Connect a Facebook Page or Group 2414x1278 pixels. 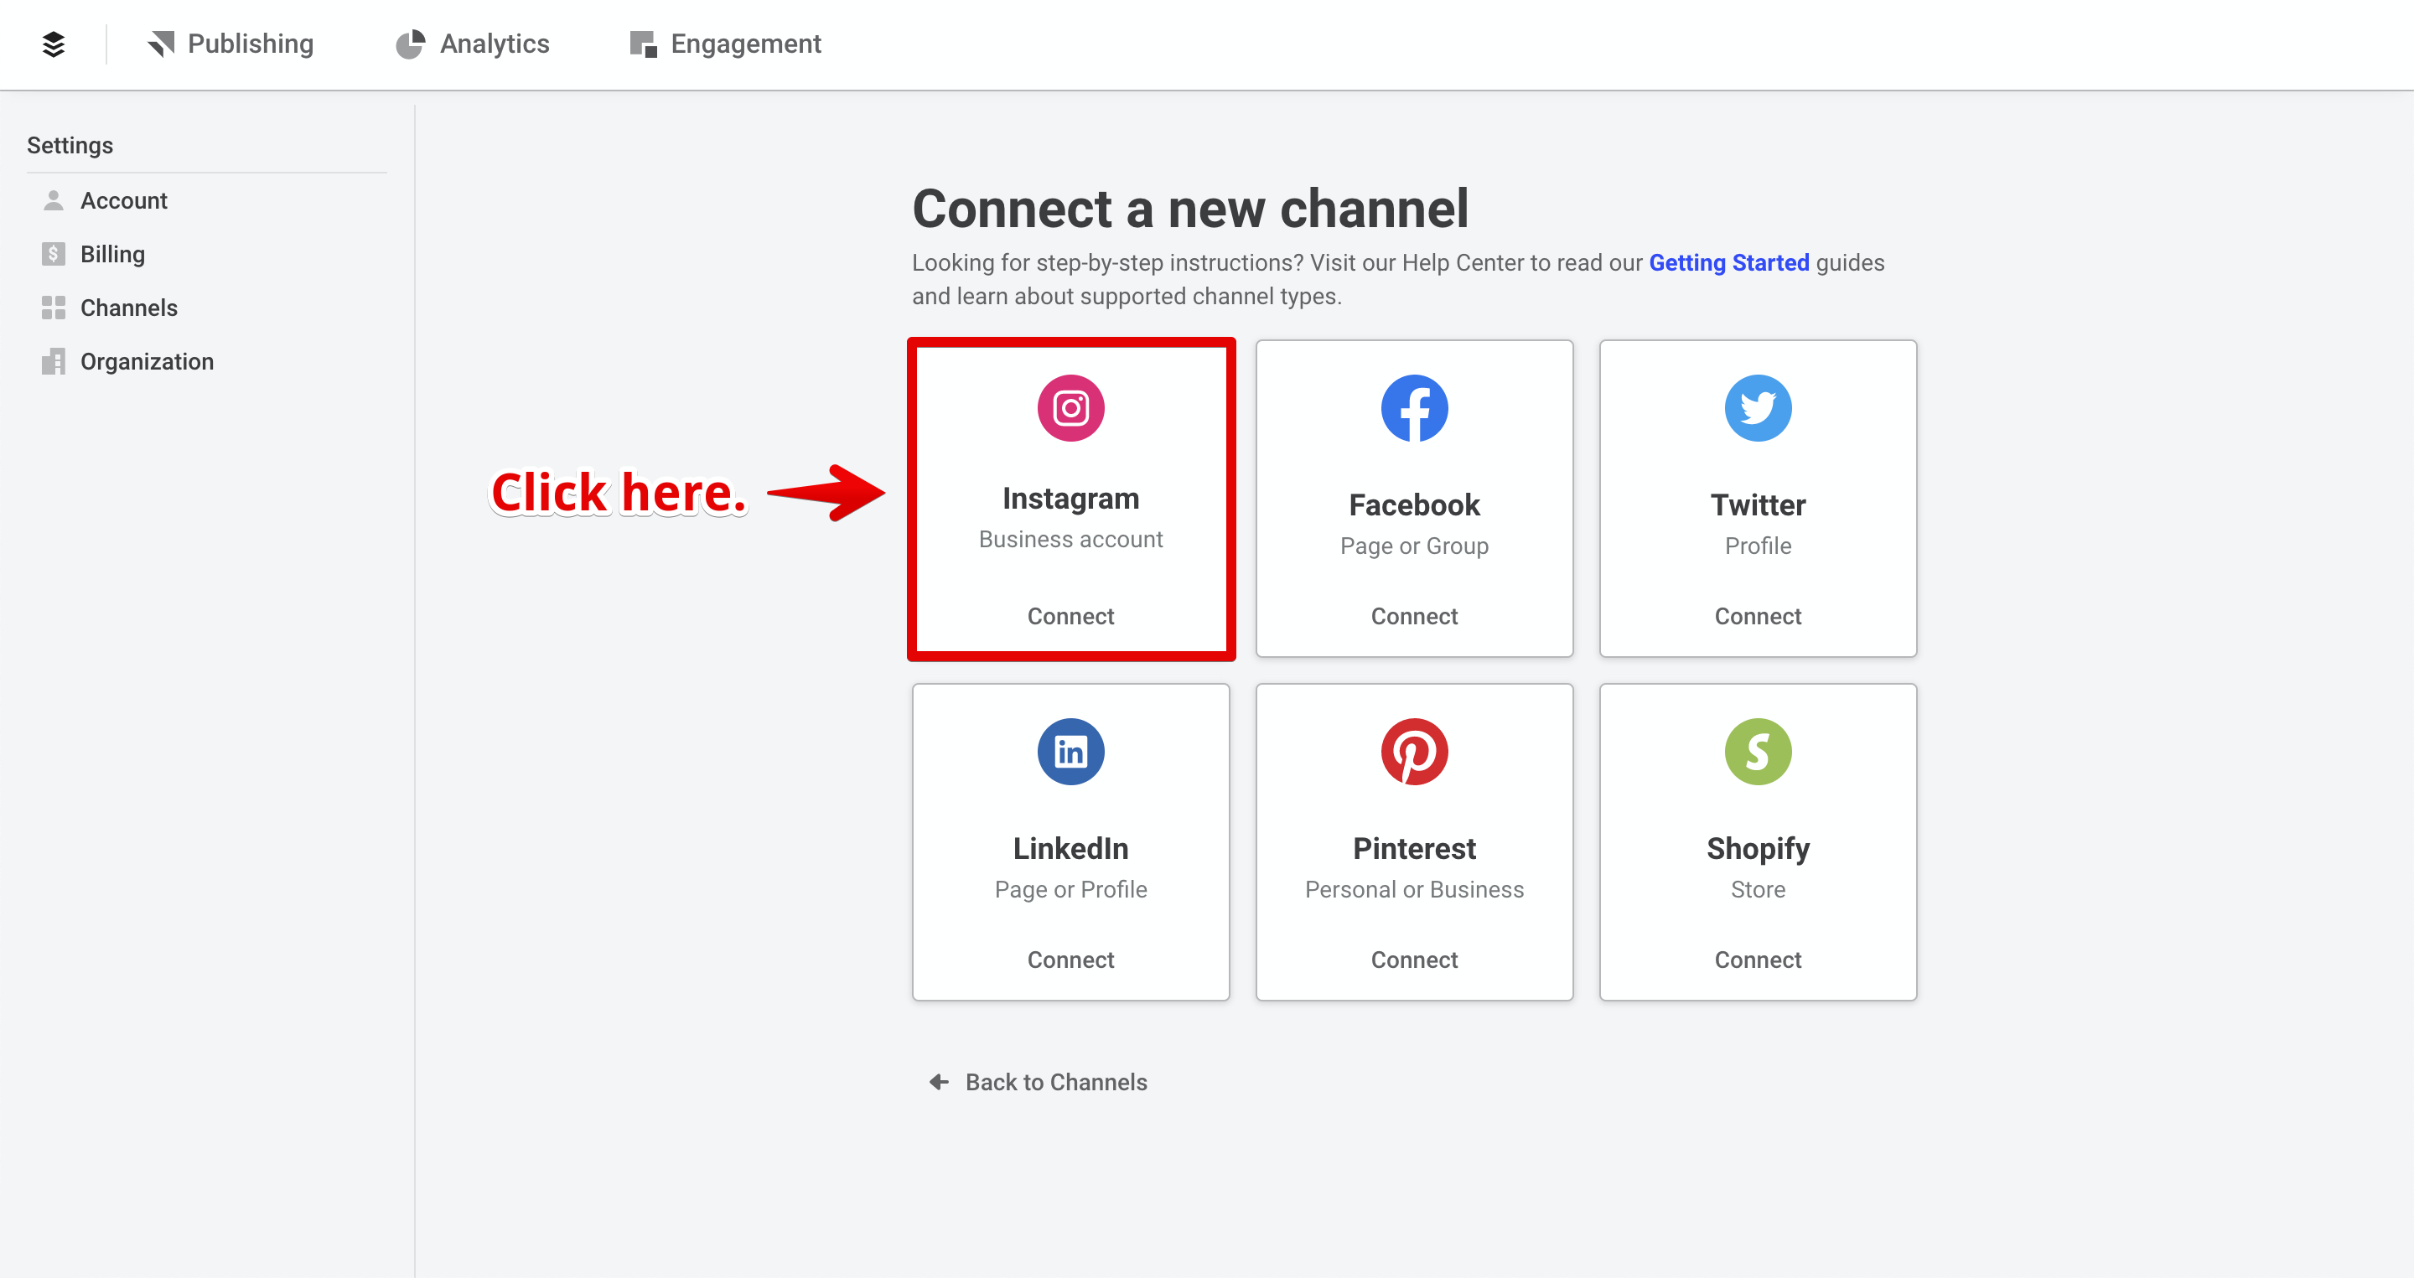click(1414, 617)
